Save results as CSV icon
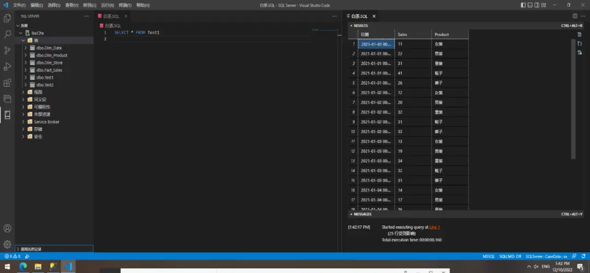Image resolution: width=590 pixels, height=273 pixels. coord(580,34)
